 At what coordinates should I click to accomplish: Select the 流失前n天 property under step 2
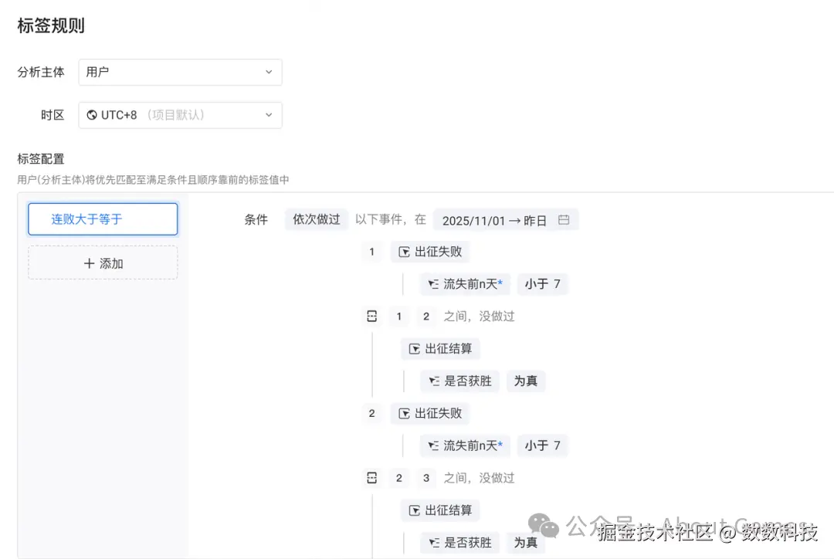pyautogui.click(x=465, y=446)
